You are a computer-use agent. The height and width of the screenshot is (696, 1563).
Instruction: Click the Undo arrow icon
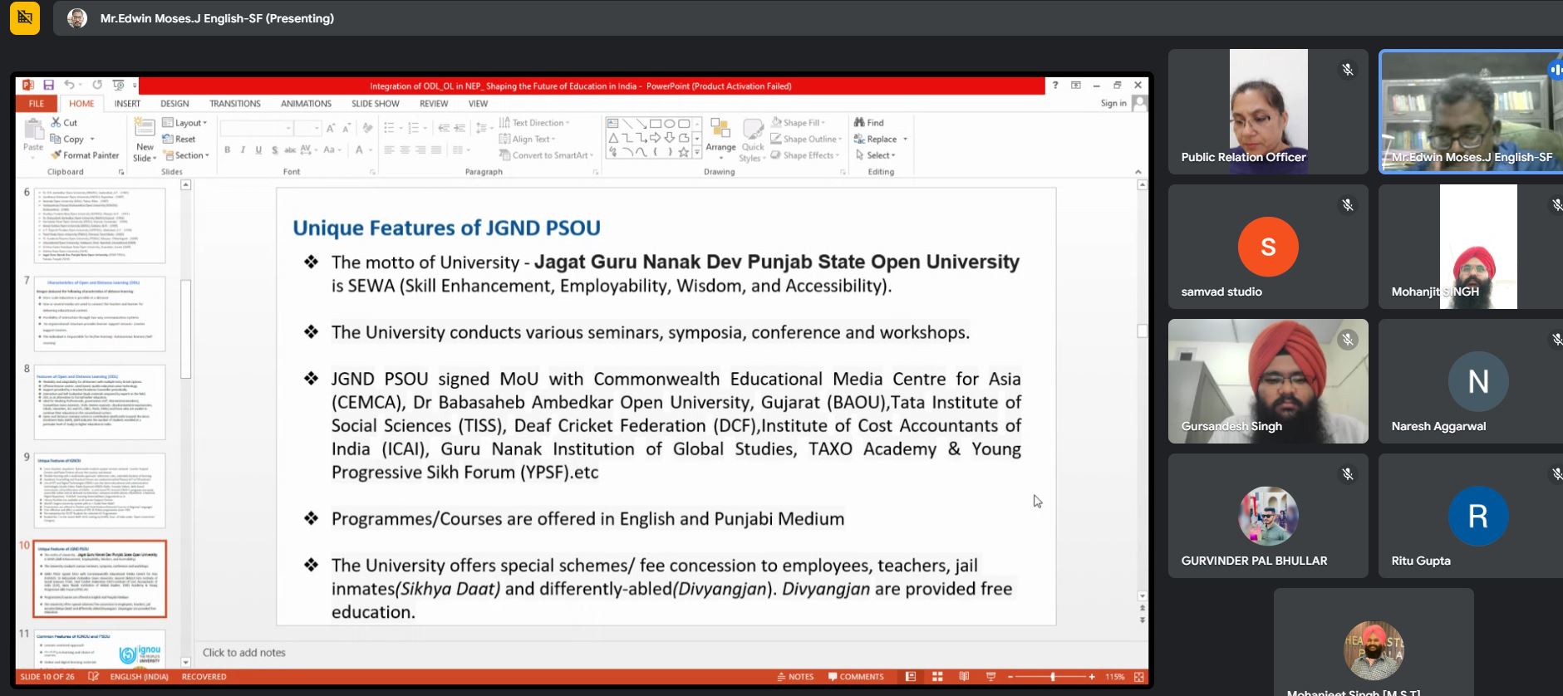coord(69,86)
